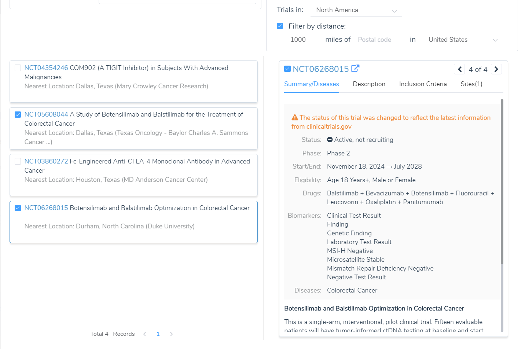Uncheck NCT06268015 checkbox in detail panel header

coord(287,69)
